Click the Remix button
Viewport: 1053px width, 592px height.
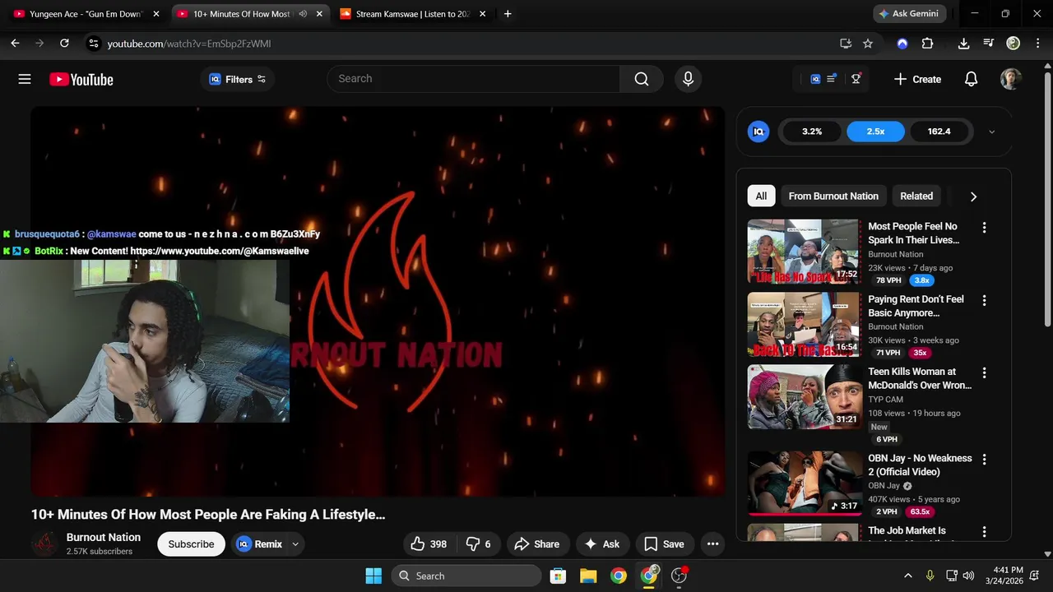click(x=260, y=544)
